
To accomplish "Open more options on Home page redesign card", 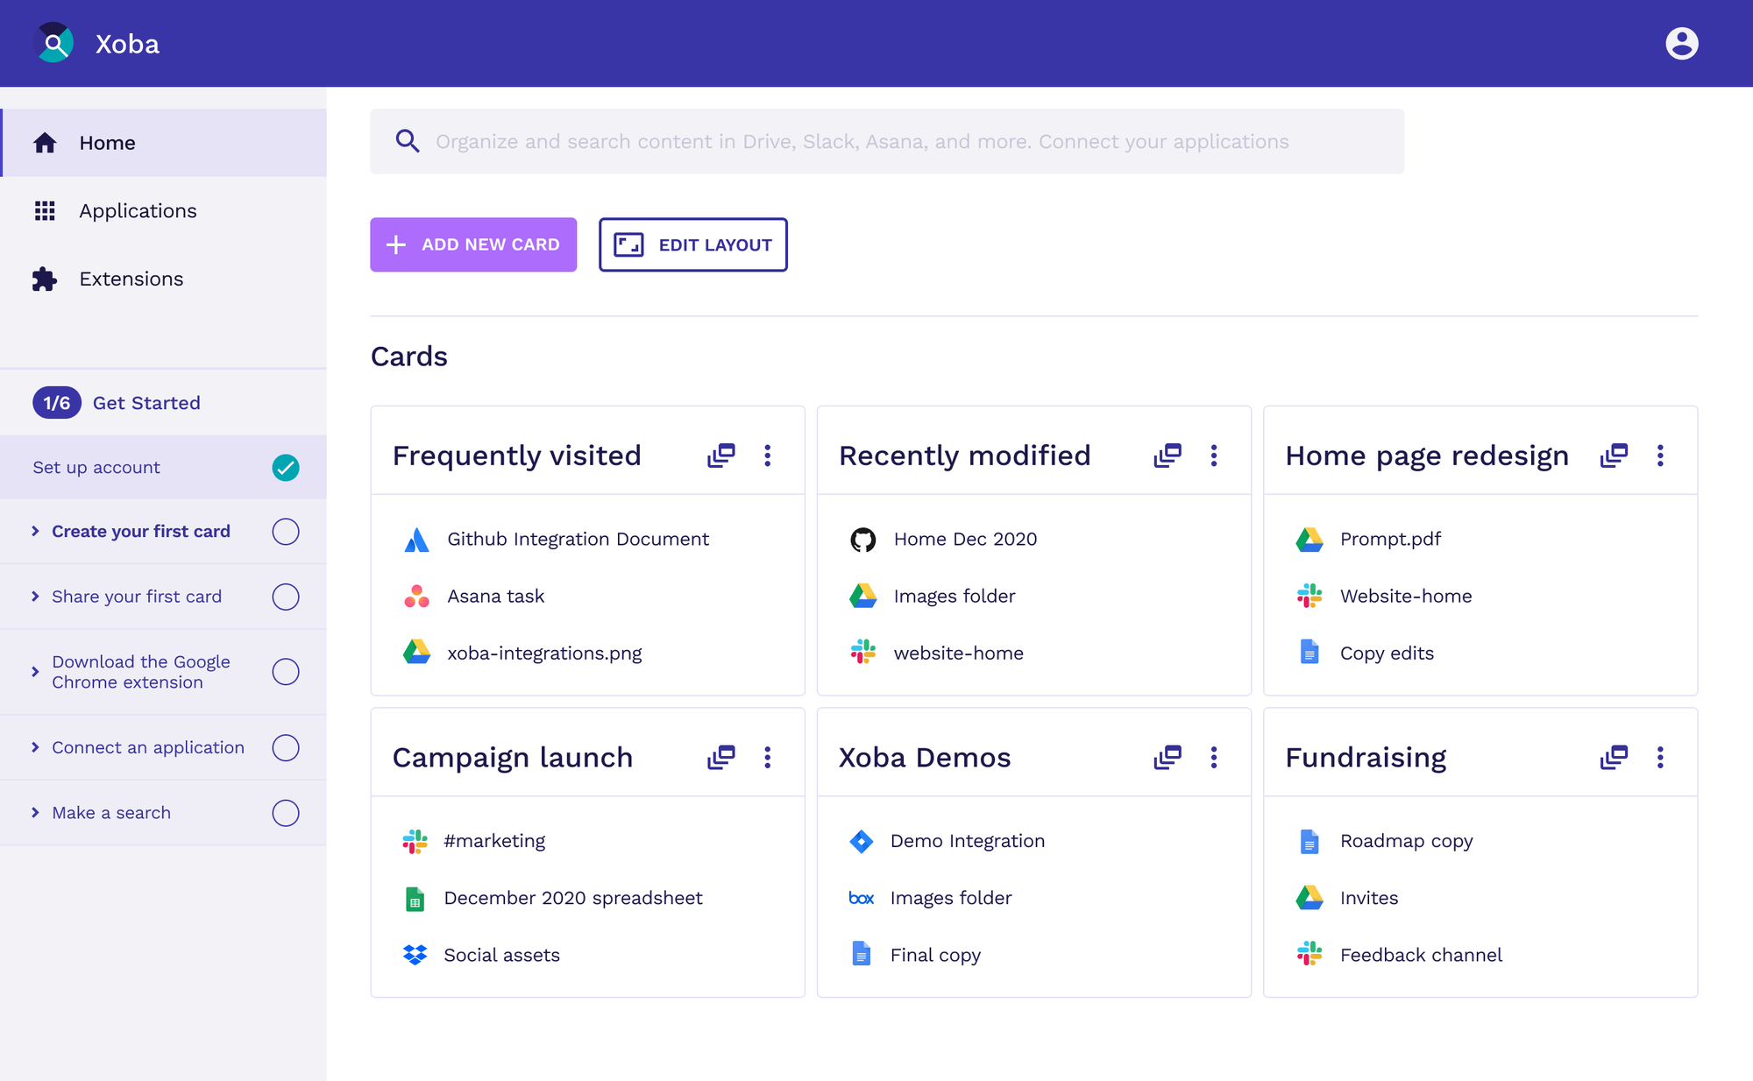I will coord(1659,455).
